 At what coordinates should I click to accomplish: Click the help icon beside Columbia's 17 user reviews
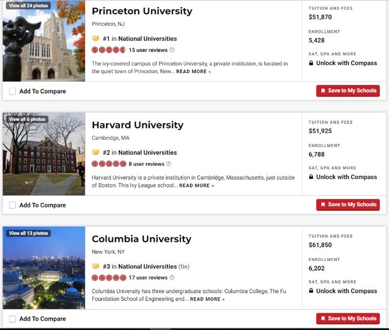(x=171, y=277)
